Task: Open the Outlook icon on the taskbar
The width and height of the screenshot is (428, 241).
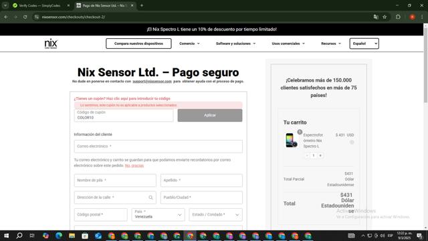Action: (98, 236)
